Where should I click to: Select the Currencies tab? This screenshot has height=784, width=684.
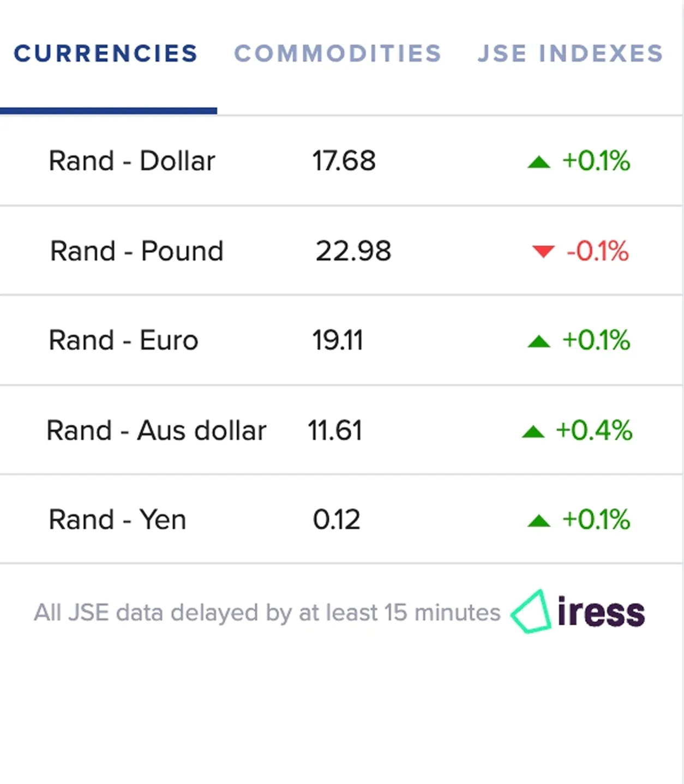[106, 53]
